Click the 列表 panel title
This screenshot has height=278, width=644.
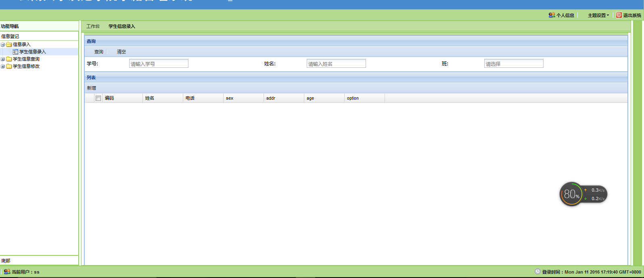pyautogui.click(x=91, y=77)
